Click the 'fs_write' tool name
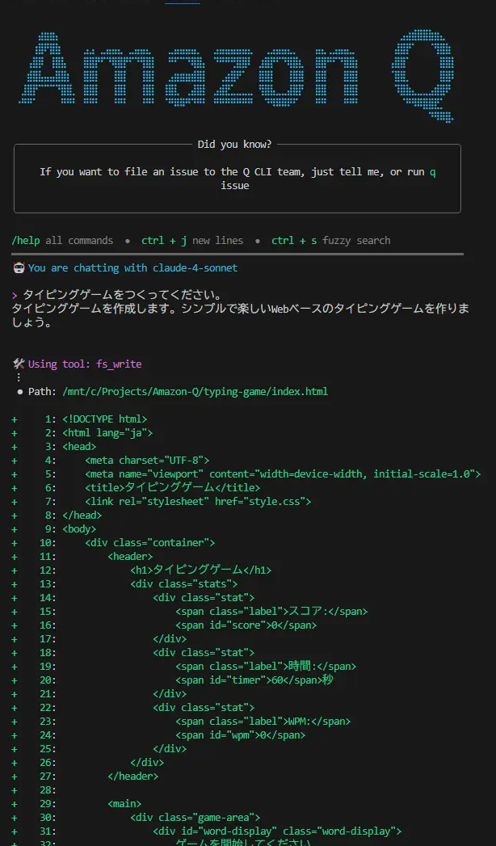Screen dimensions: 496x846 (119, 364)
